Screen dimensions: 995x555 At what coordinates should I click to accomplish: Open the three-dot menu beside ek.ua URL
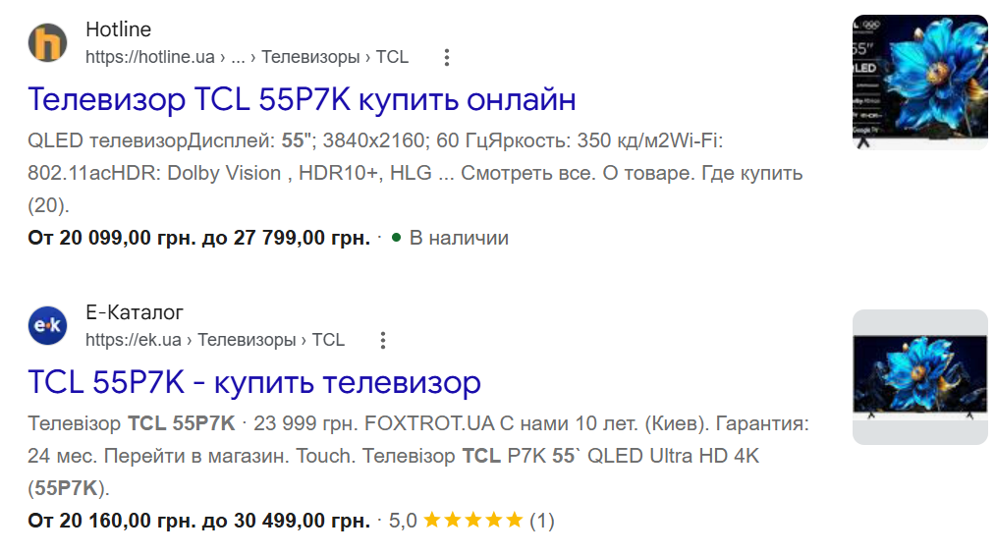click(x=383, y=340)
